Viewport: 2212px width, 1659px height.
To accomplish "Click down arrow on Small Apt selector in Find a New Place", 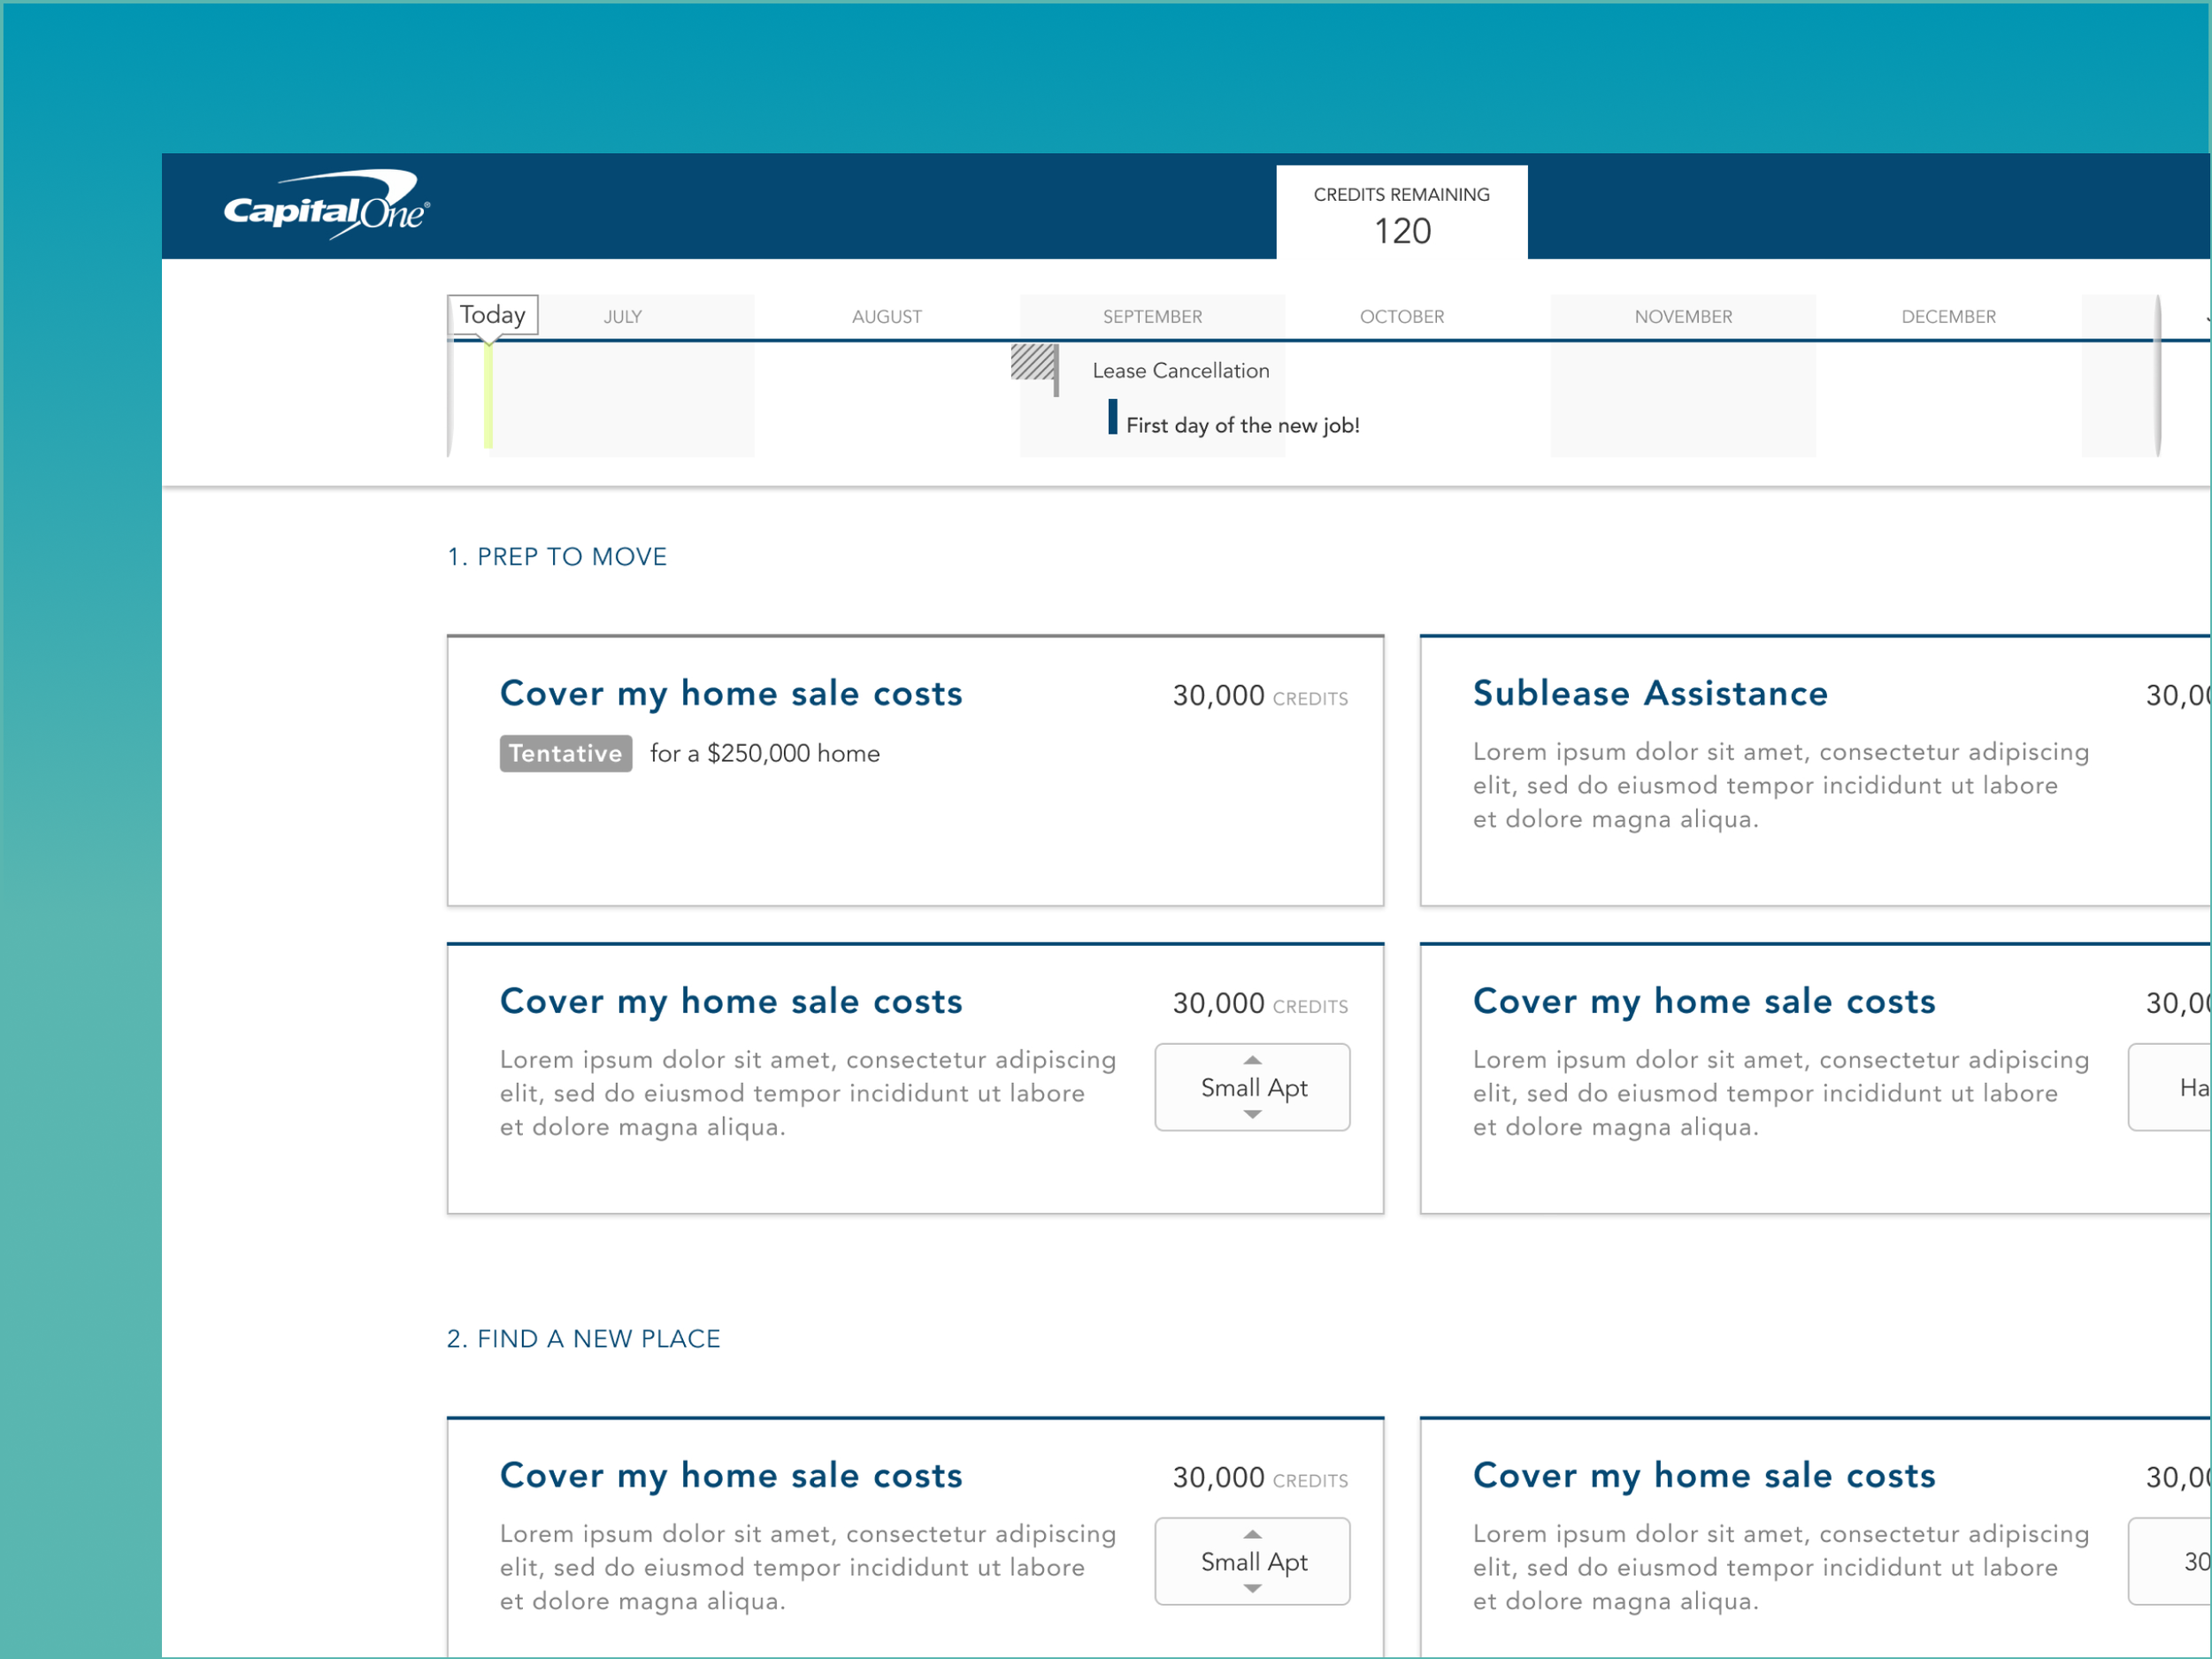I will click(x=1252, y=1588).
